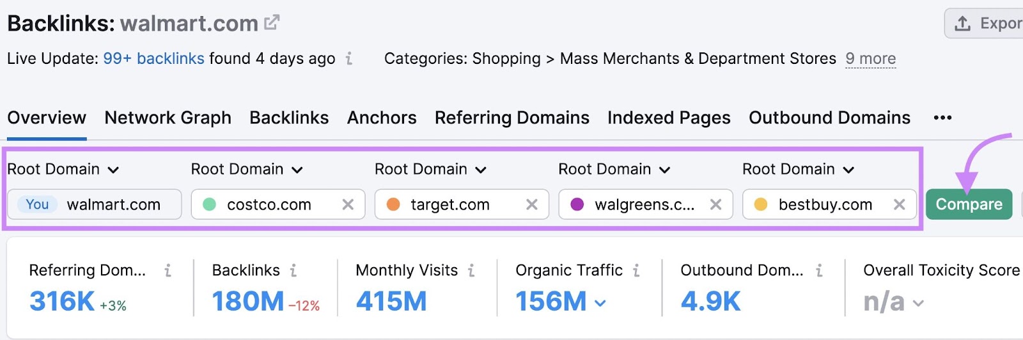Click info icon beside Backlinks metric

click(x=293, y=271)
